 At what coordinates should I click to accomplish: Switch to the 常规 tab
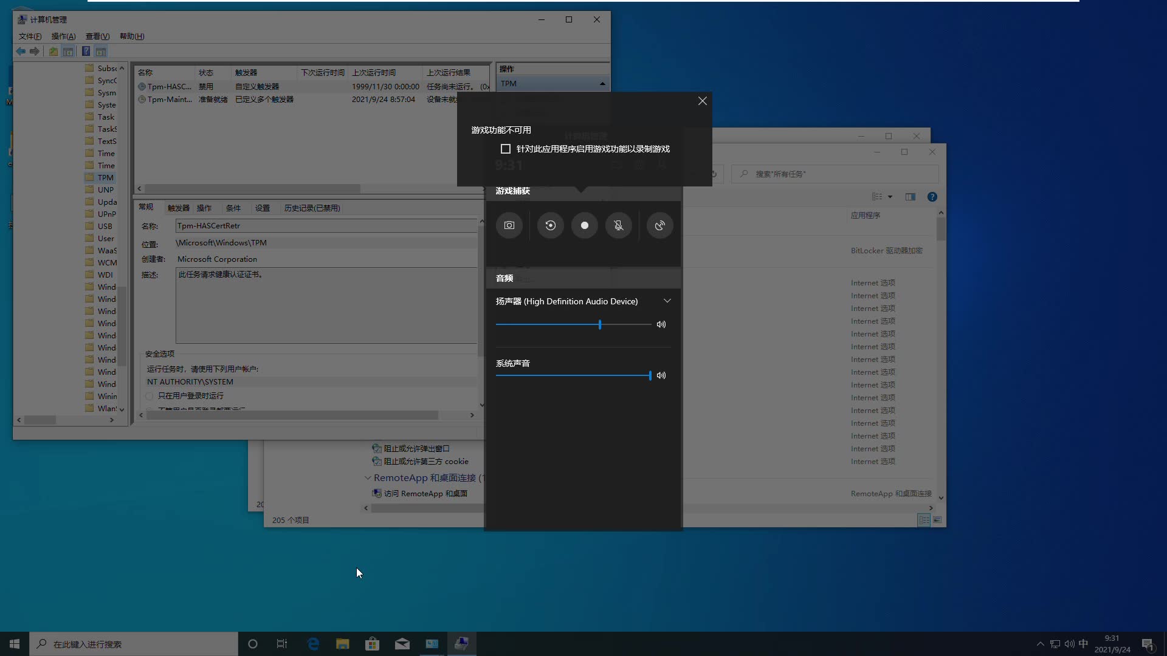[146, 207]
